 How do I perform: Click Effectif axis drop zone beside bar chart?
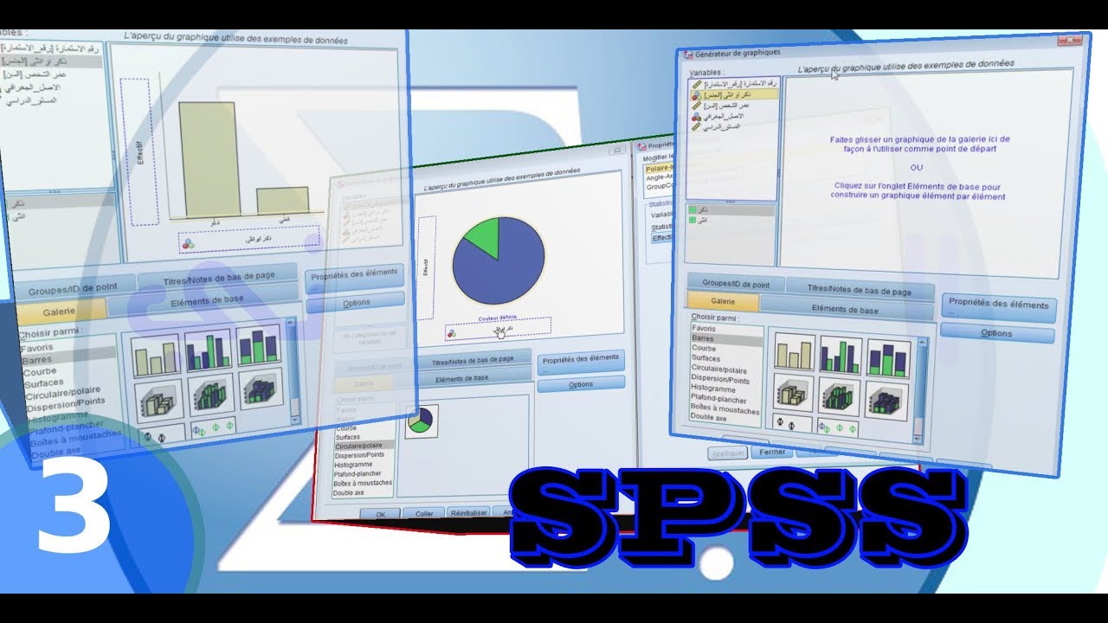point(139,152)
